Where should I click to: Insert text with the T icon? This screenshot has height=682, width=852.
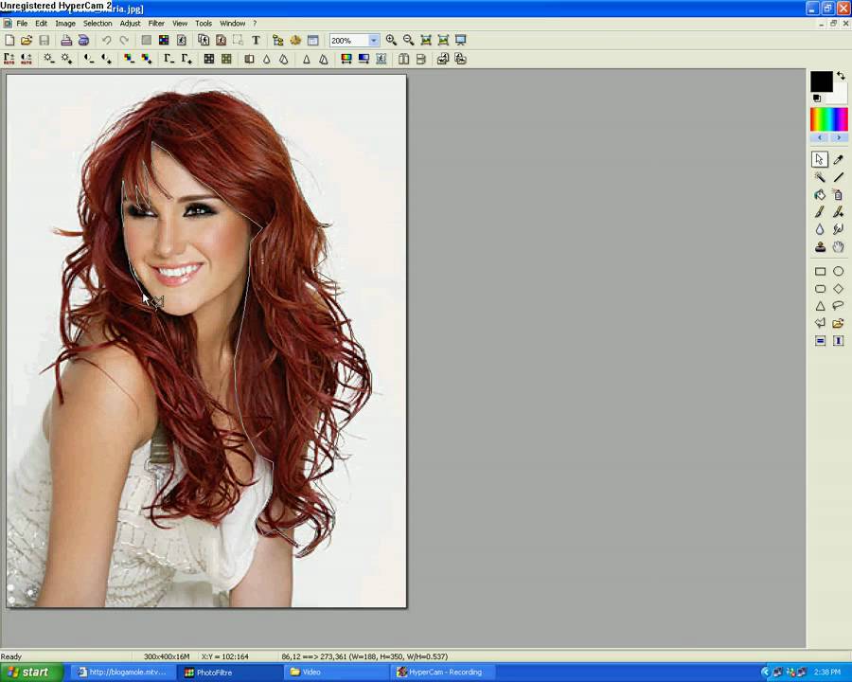point(256,40)
